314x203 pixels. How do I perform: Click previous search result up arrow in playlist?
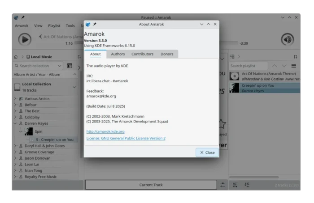point(275,66)
